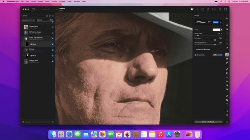Click Reset link on Color Adjustments layer
This screenshot has height=140, width=250.
pyautogui.click(x=40, y=40)
